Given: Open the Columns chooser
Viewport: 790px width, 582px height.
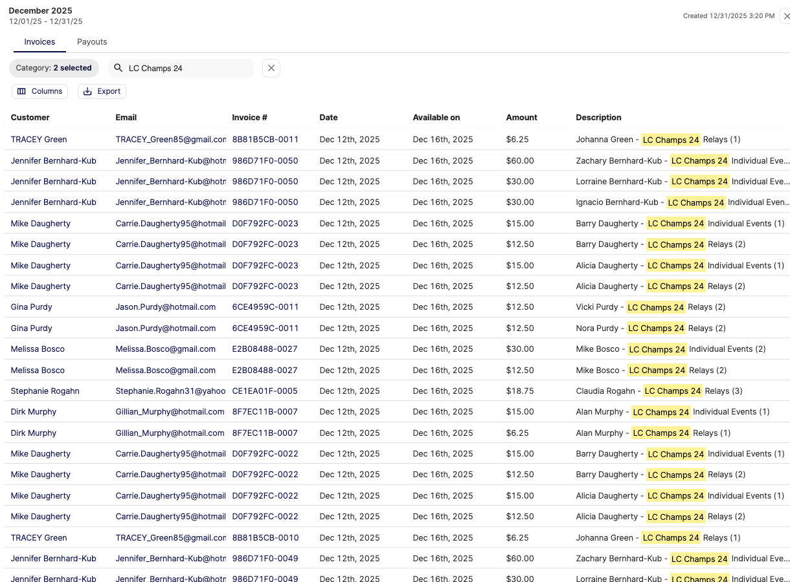Looking at the screenshot, I should [40, 91].
